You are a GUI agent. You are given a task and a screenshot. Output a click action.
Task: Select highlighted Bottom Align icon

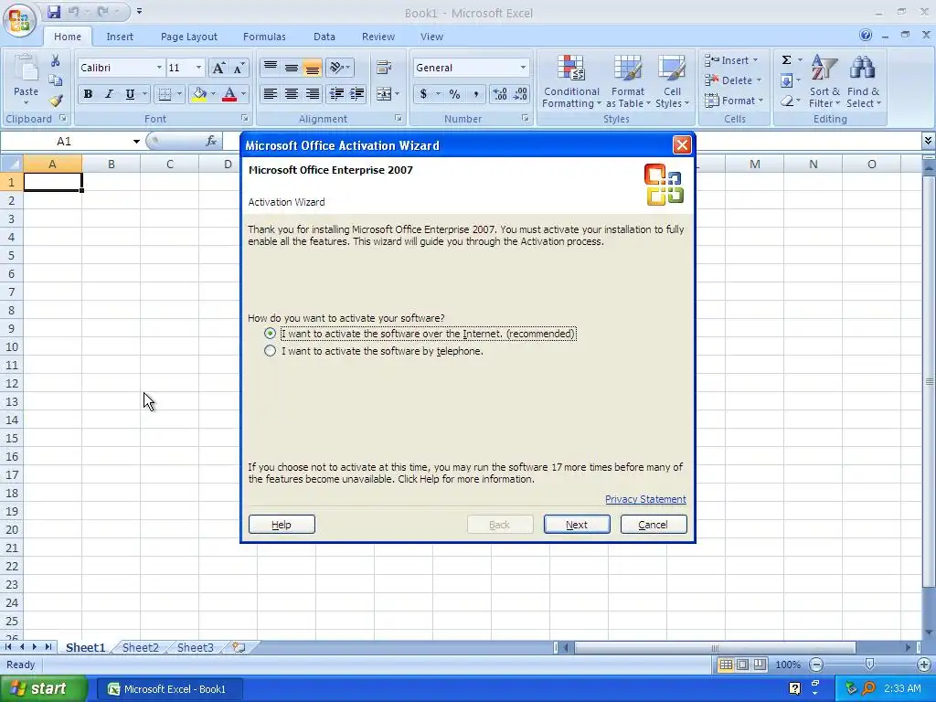click(313, 67)
